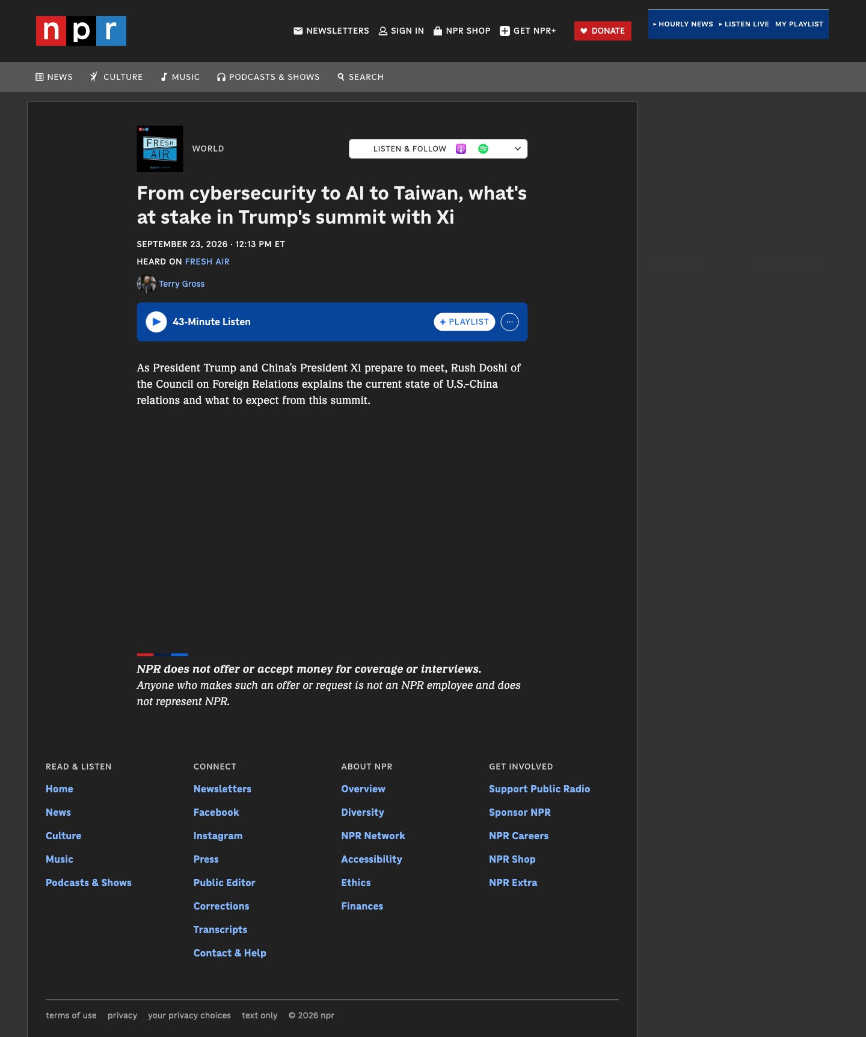Open the footer Music link
The height and width of the screenshot is (1037, 866).
click(60, 859)
